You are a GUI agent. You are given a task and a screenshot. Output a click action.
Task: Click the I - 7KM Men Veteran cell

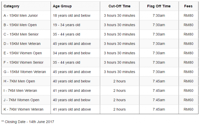coord(20,91)
